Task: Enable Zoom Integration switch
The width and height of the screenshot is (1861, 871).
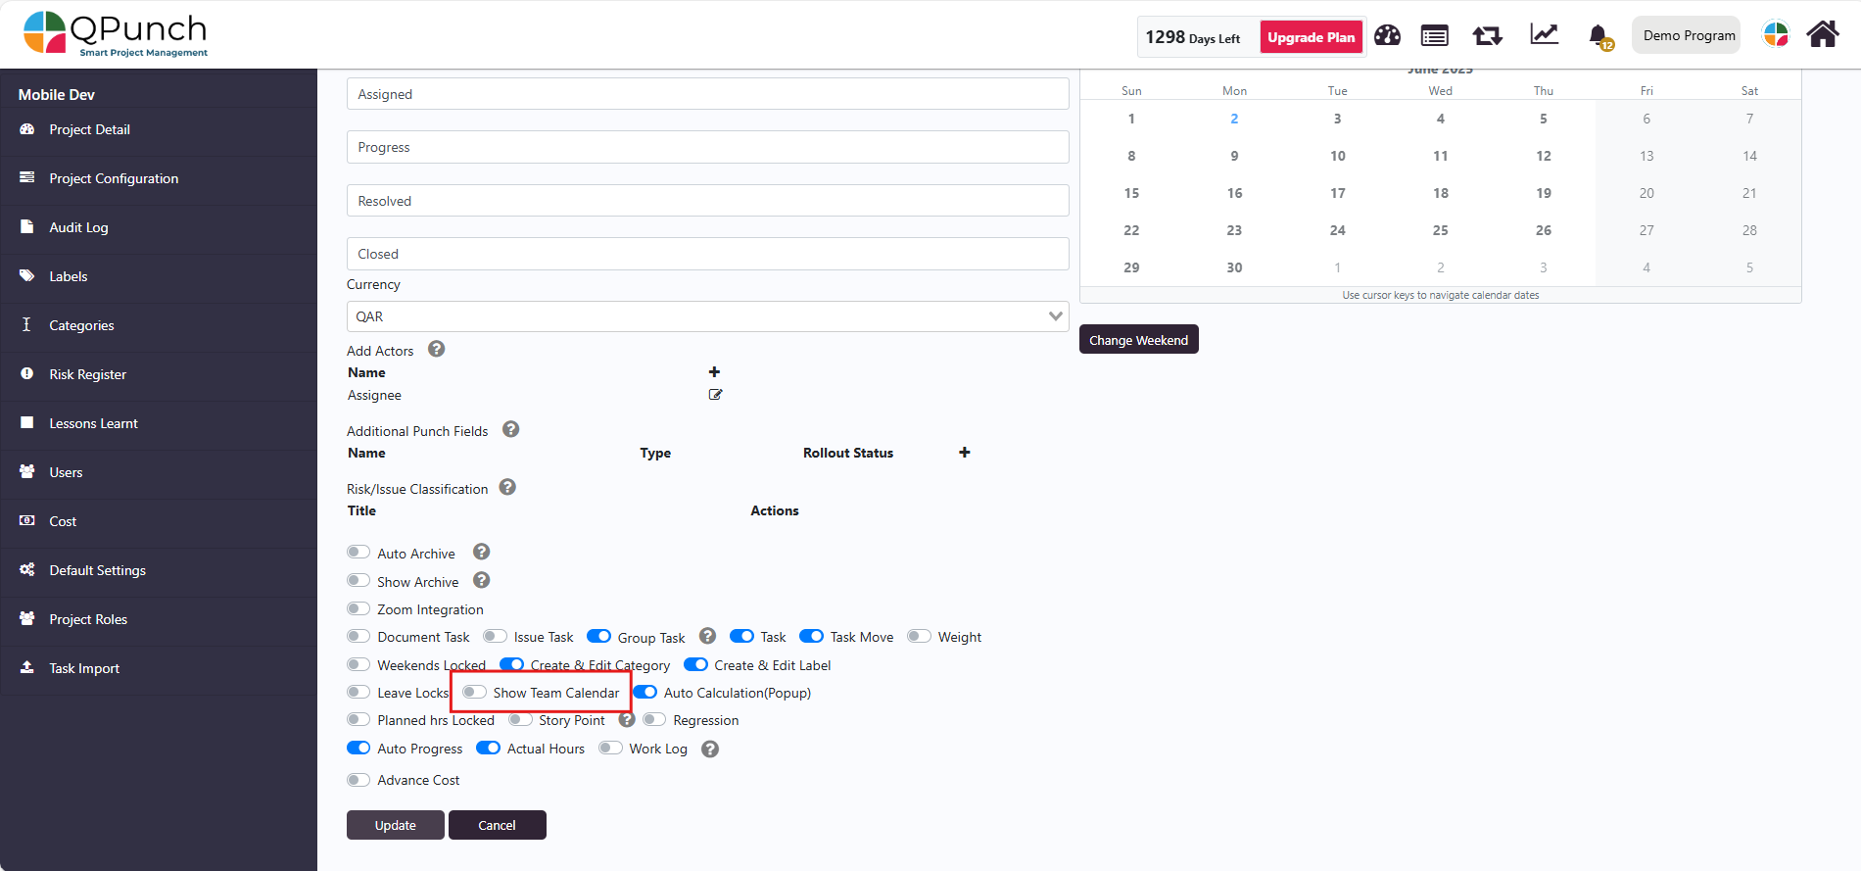Action: click(358, 608)
